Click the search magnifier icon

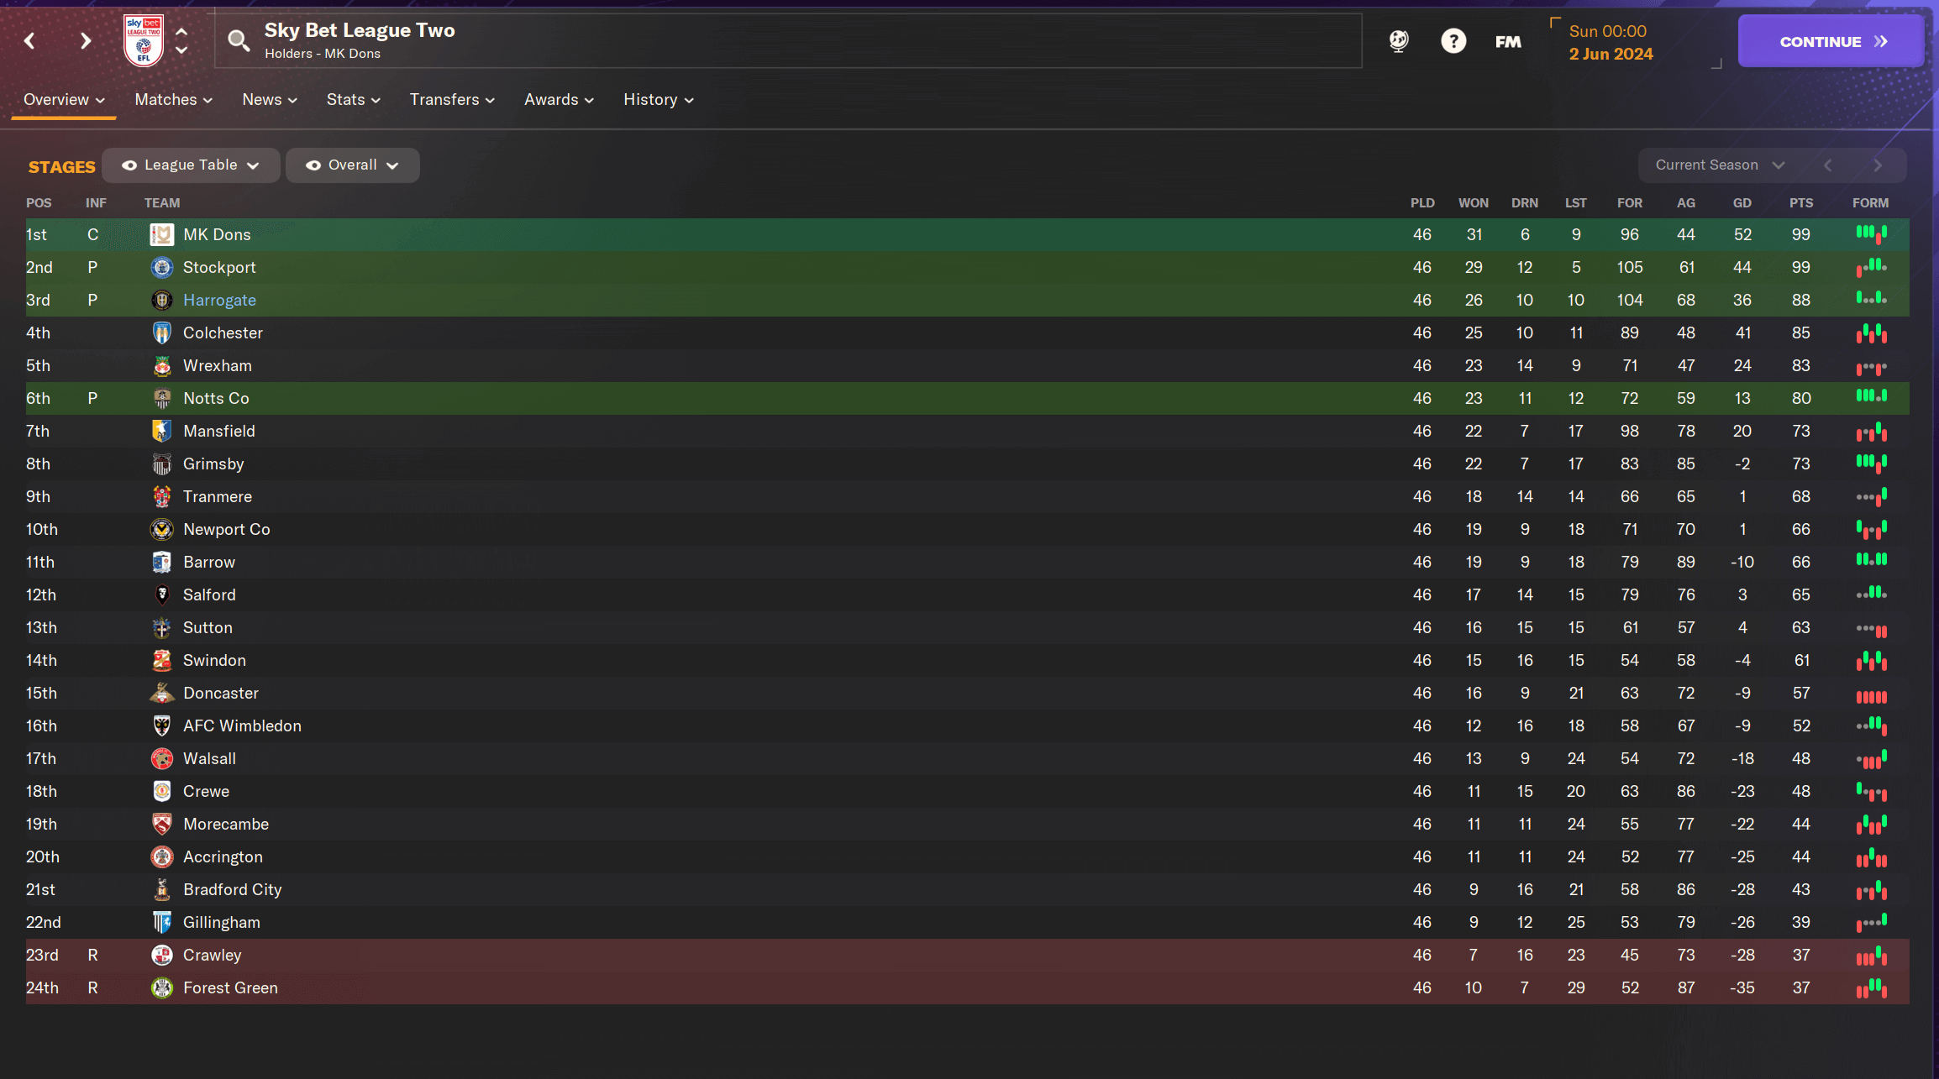tap(239, 40)
